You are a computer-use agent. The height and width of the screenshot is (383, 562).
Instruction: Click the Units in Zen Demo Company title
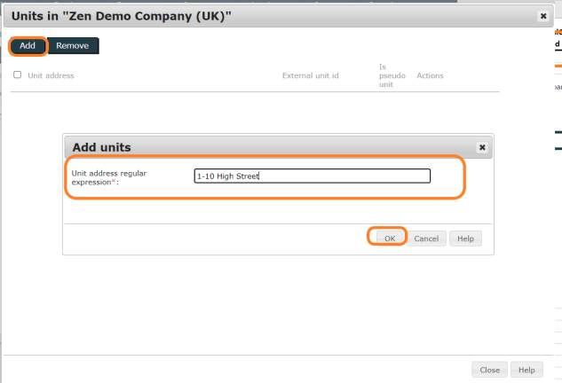click(x=122, y=15)
